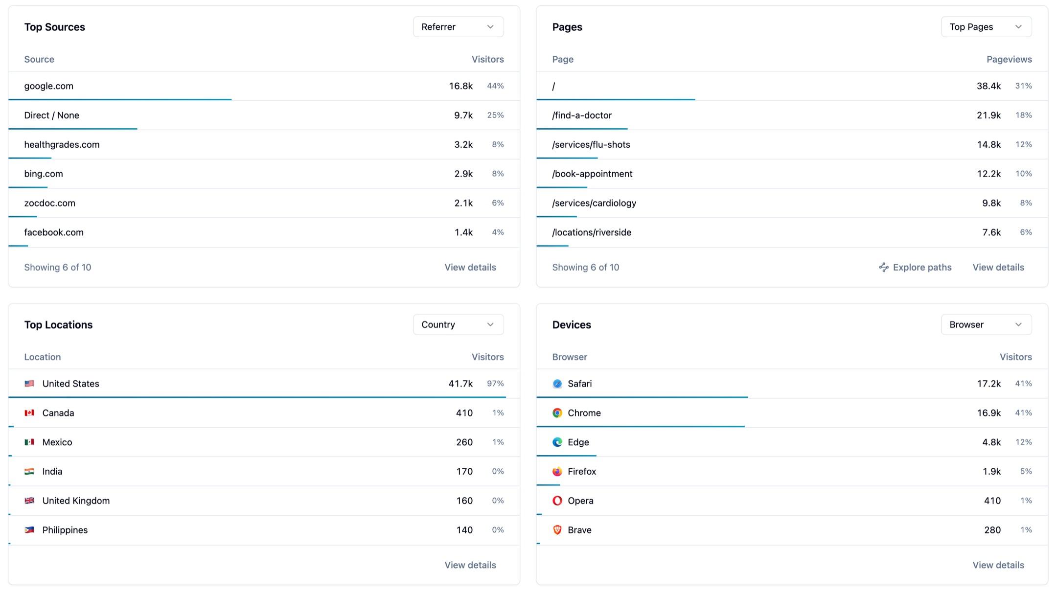Click the Canada flag icon

point(29,413)
